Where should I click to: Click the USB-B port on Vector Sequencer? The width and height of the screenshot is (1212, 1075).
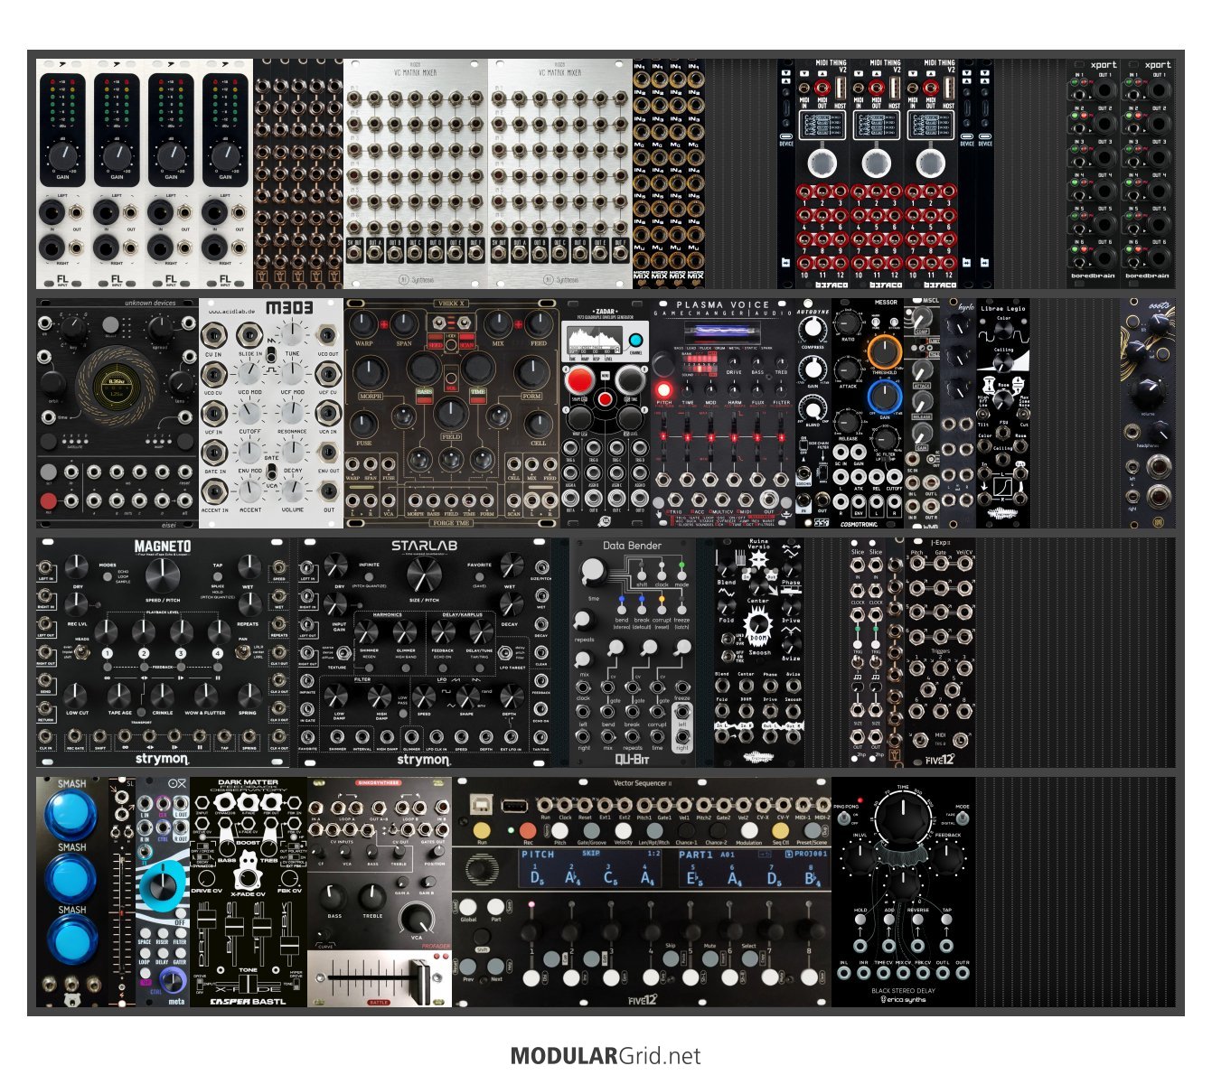(x=475, y=805)
